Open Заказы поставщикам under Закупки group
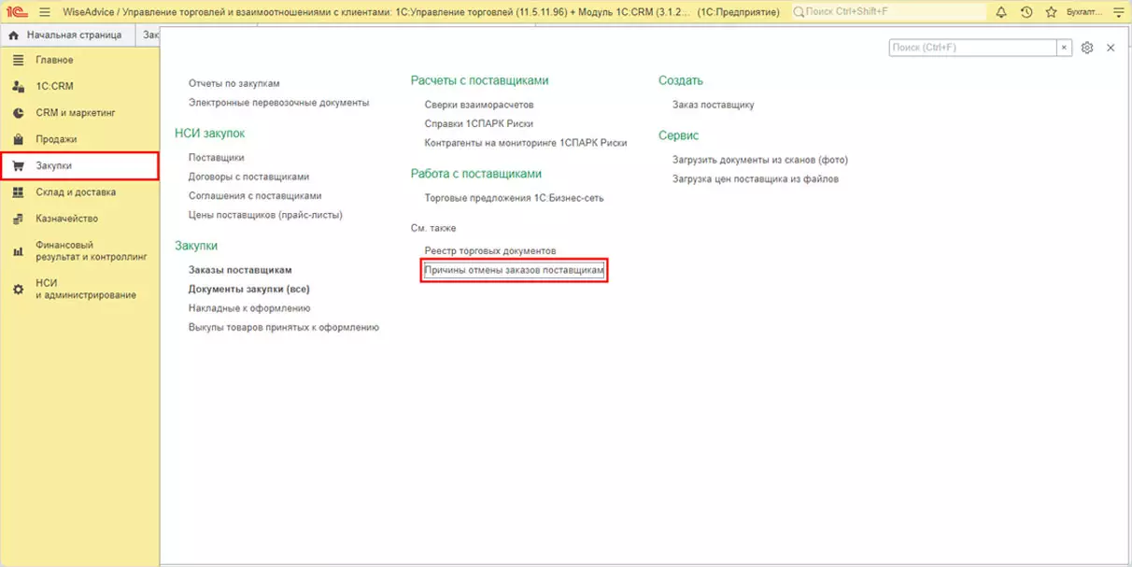The image size is (1132, 567). pyautogui.click(x=240, y=270)
